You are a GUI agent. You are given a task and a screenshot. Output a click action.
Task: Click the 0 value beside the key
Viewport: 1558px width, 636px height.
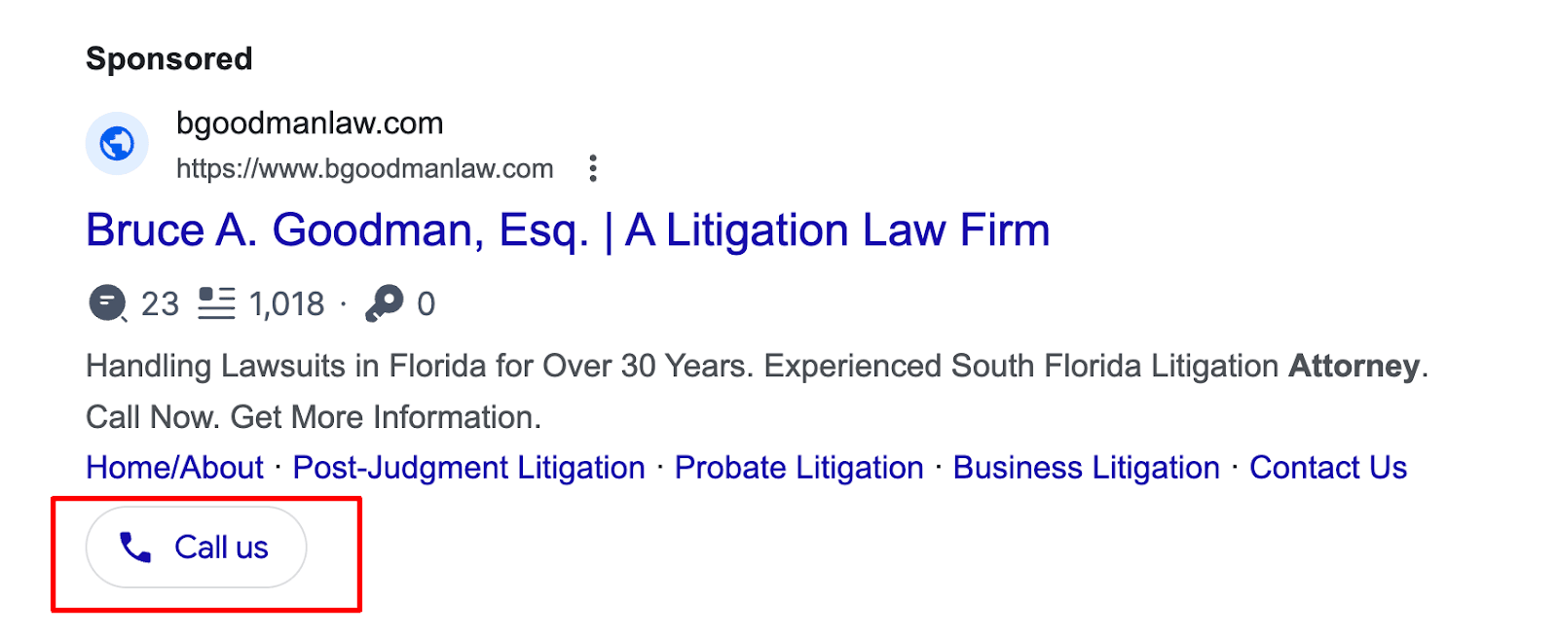click(426, 304)
